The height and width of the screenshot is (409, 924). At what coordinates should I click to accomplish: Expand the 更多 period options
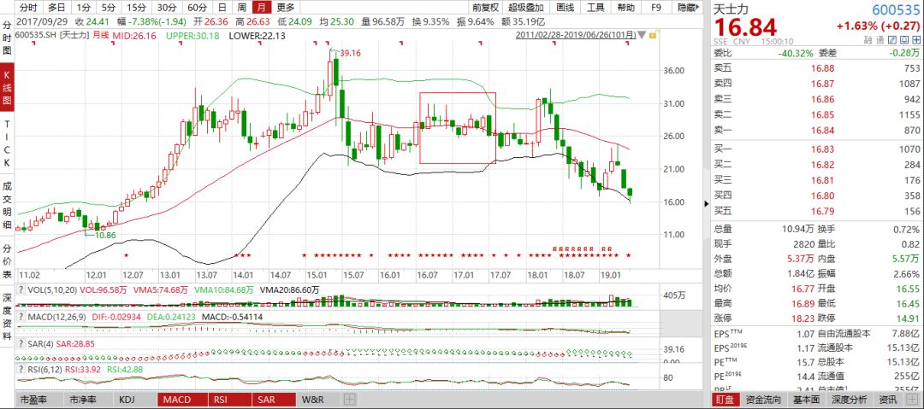tap(285, 7)
